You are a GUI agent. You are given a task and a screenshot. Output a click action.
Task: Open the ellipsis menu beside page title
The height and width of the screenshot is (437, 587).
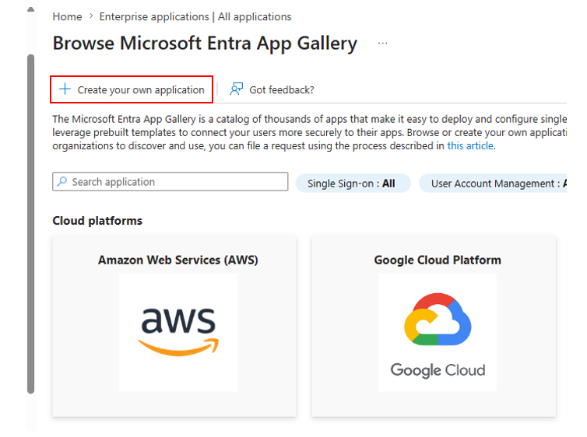382,43
